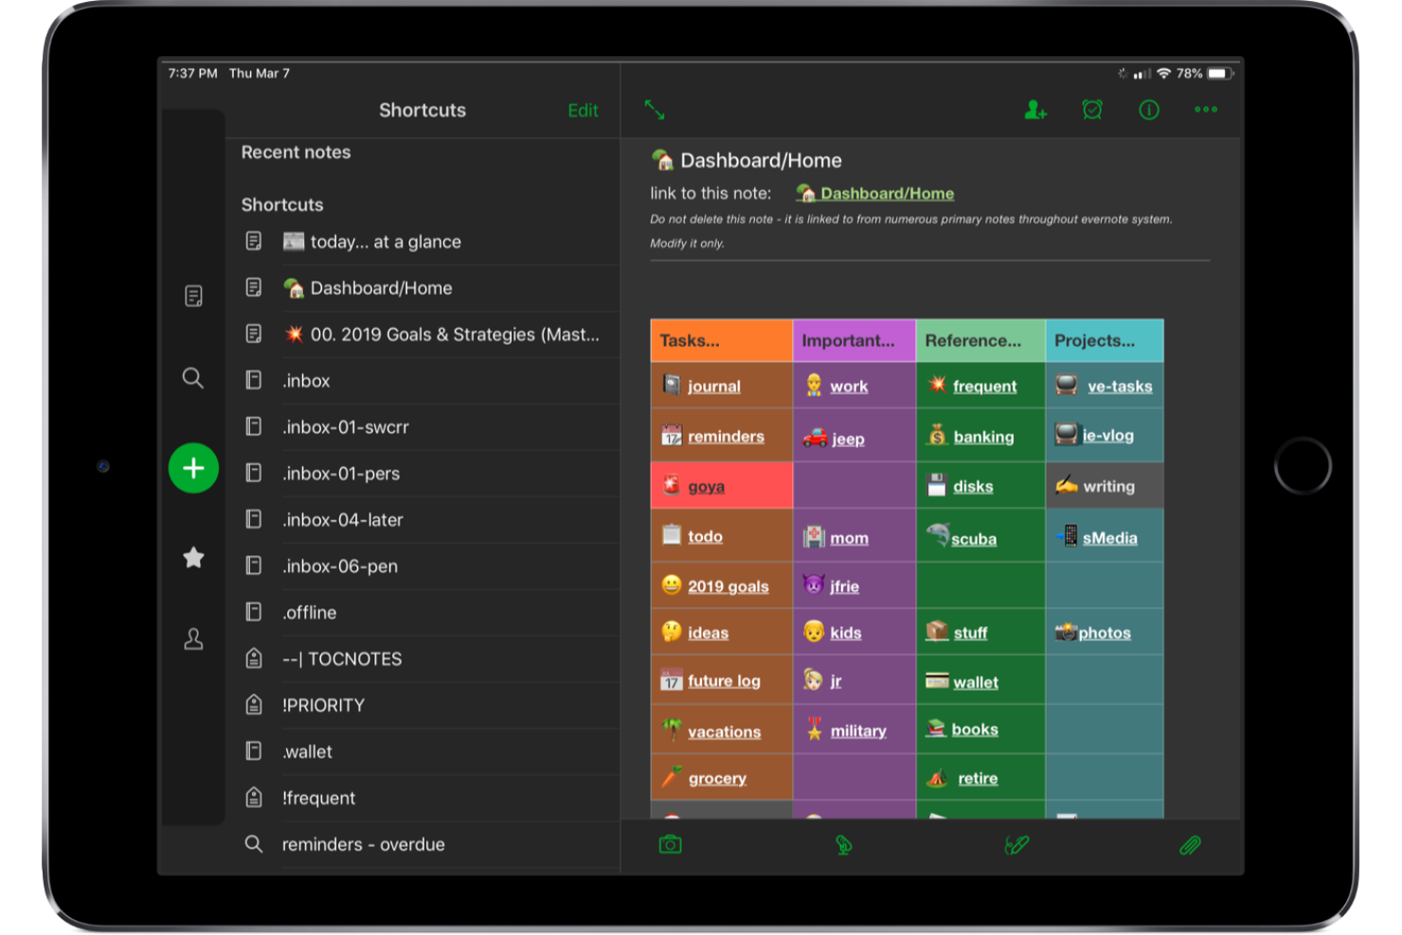1402x935 pixels.
Task: Open search via sidebar magnifier icon
Action: pyautogui.click(x=193, y=378)
